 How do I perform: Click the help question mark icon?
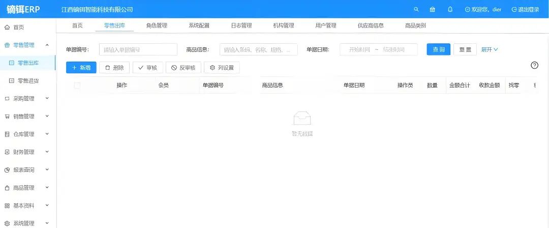point(534,65)
